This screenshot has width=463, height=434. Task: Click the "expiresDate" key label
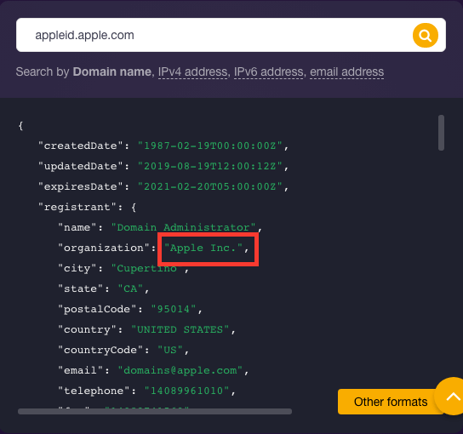(x=80, y=186)
